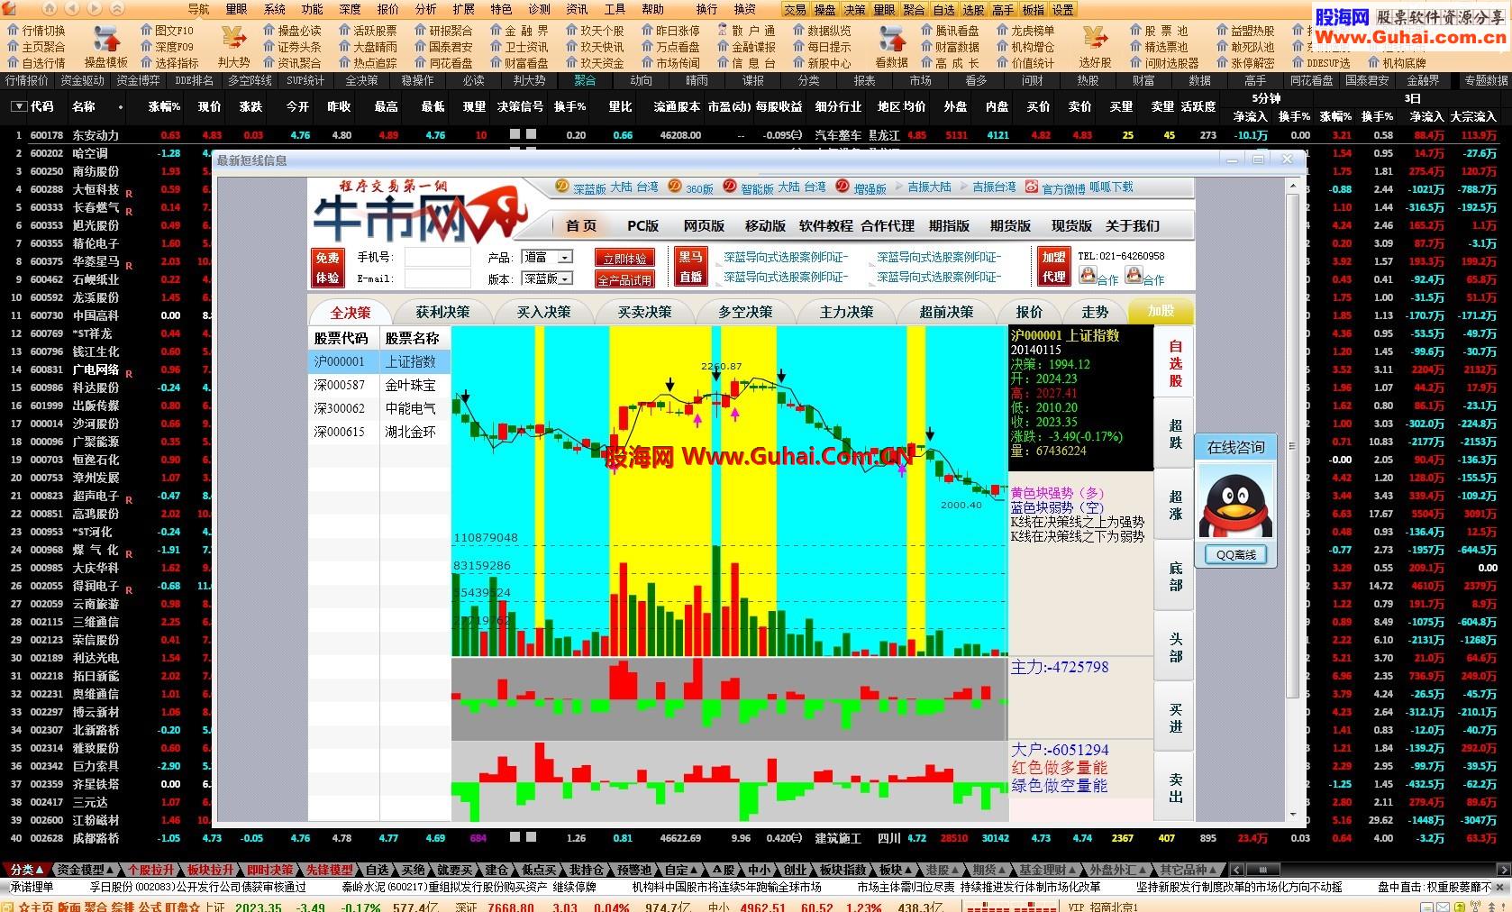This screenshot has height=912, width=1512.
Task: Toggle the 交易 button at top right
Action: coord(795,10)
